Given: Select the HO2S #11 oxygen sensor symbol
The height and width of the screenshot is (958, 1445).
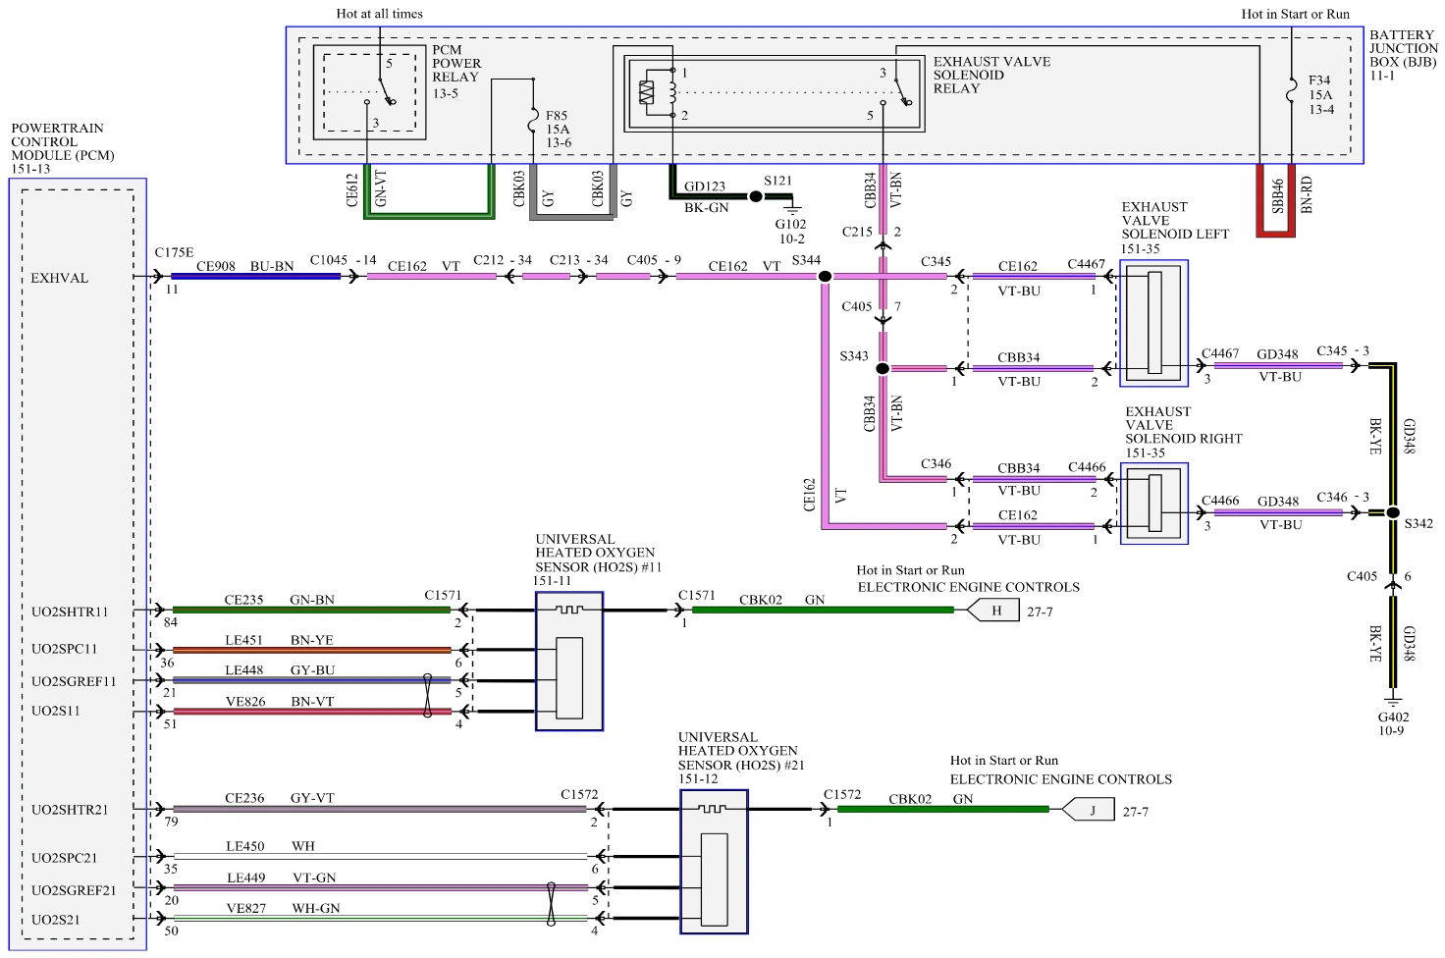Looking at the screenshot, I should (569, 661).
